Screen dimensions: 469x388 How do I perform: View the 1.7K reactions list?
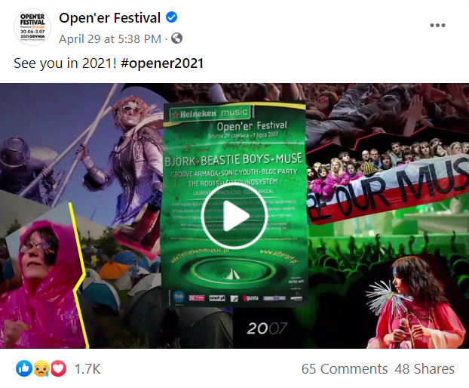(87, 369)
